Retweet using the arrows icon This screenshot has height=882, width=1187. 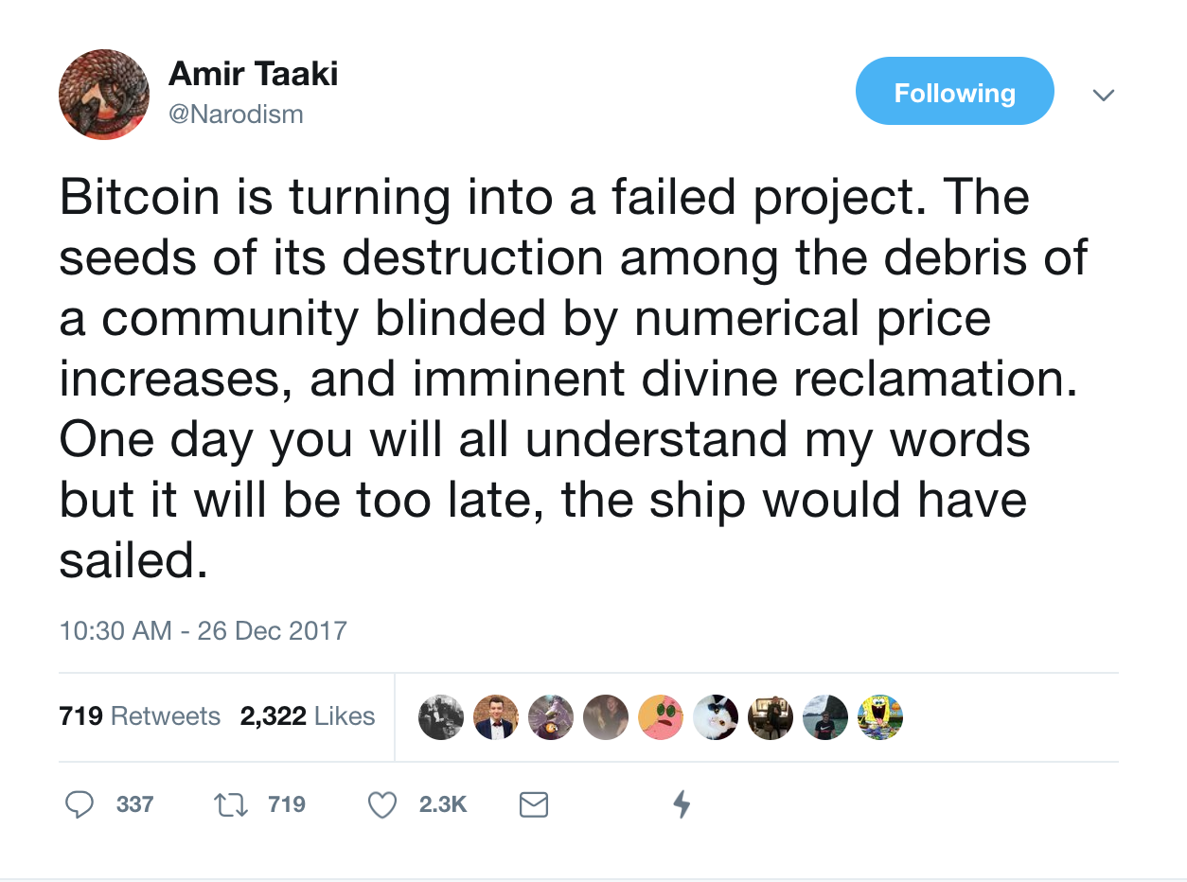(228, 805)
